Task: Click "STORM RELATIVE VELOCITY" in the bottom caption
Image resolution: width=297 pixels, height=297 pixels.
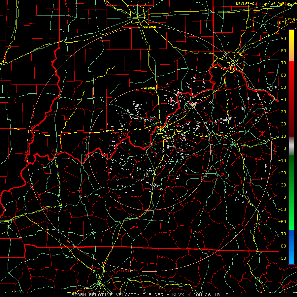Action: click(x=106, y=295)
